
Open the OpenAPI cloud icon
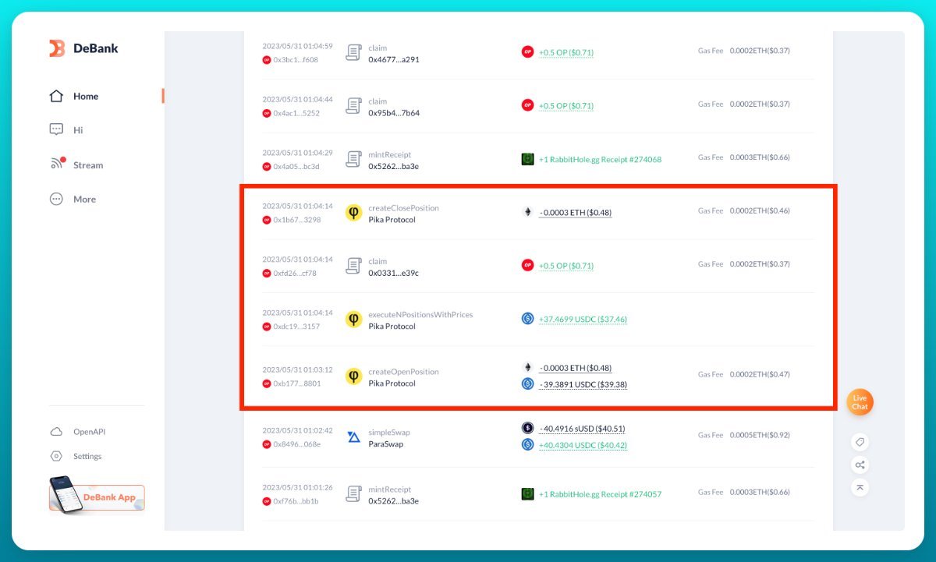point(56,431)
